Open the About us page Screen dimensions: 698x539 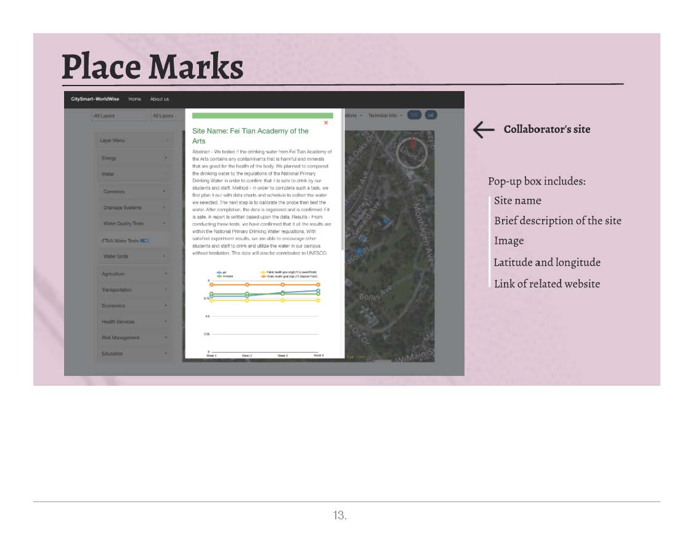click(x=160, y=99)
